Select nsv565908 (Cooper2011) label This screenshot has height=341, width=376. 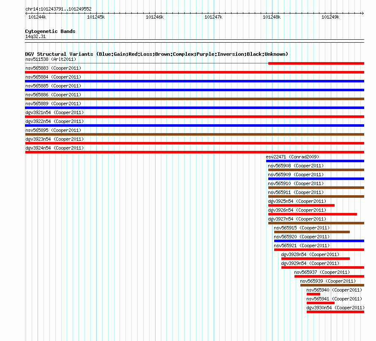tap(296, 166)
